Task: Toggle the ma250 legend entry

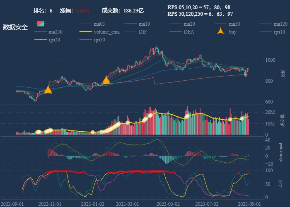Action: pos(55,31)
